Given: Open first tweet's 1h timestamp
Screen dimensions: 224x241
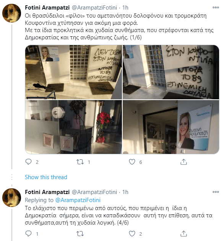Looking at the screenshot, I should point(125,8).
